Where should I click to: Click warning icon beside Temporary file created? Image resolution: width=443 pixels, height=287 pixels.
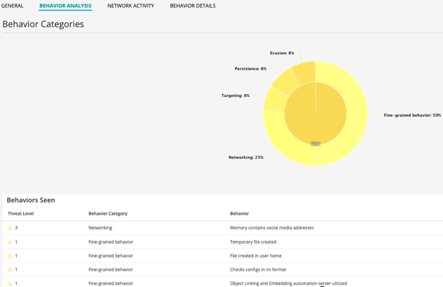(x=9, y=242)
